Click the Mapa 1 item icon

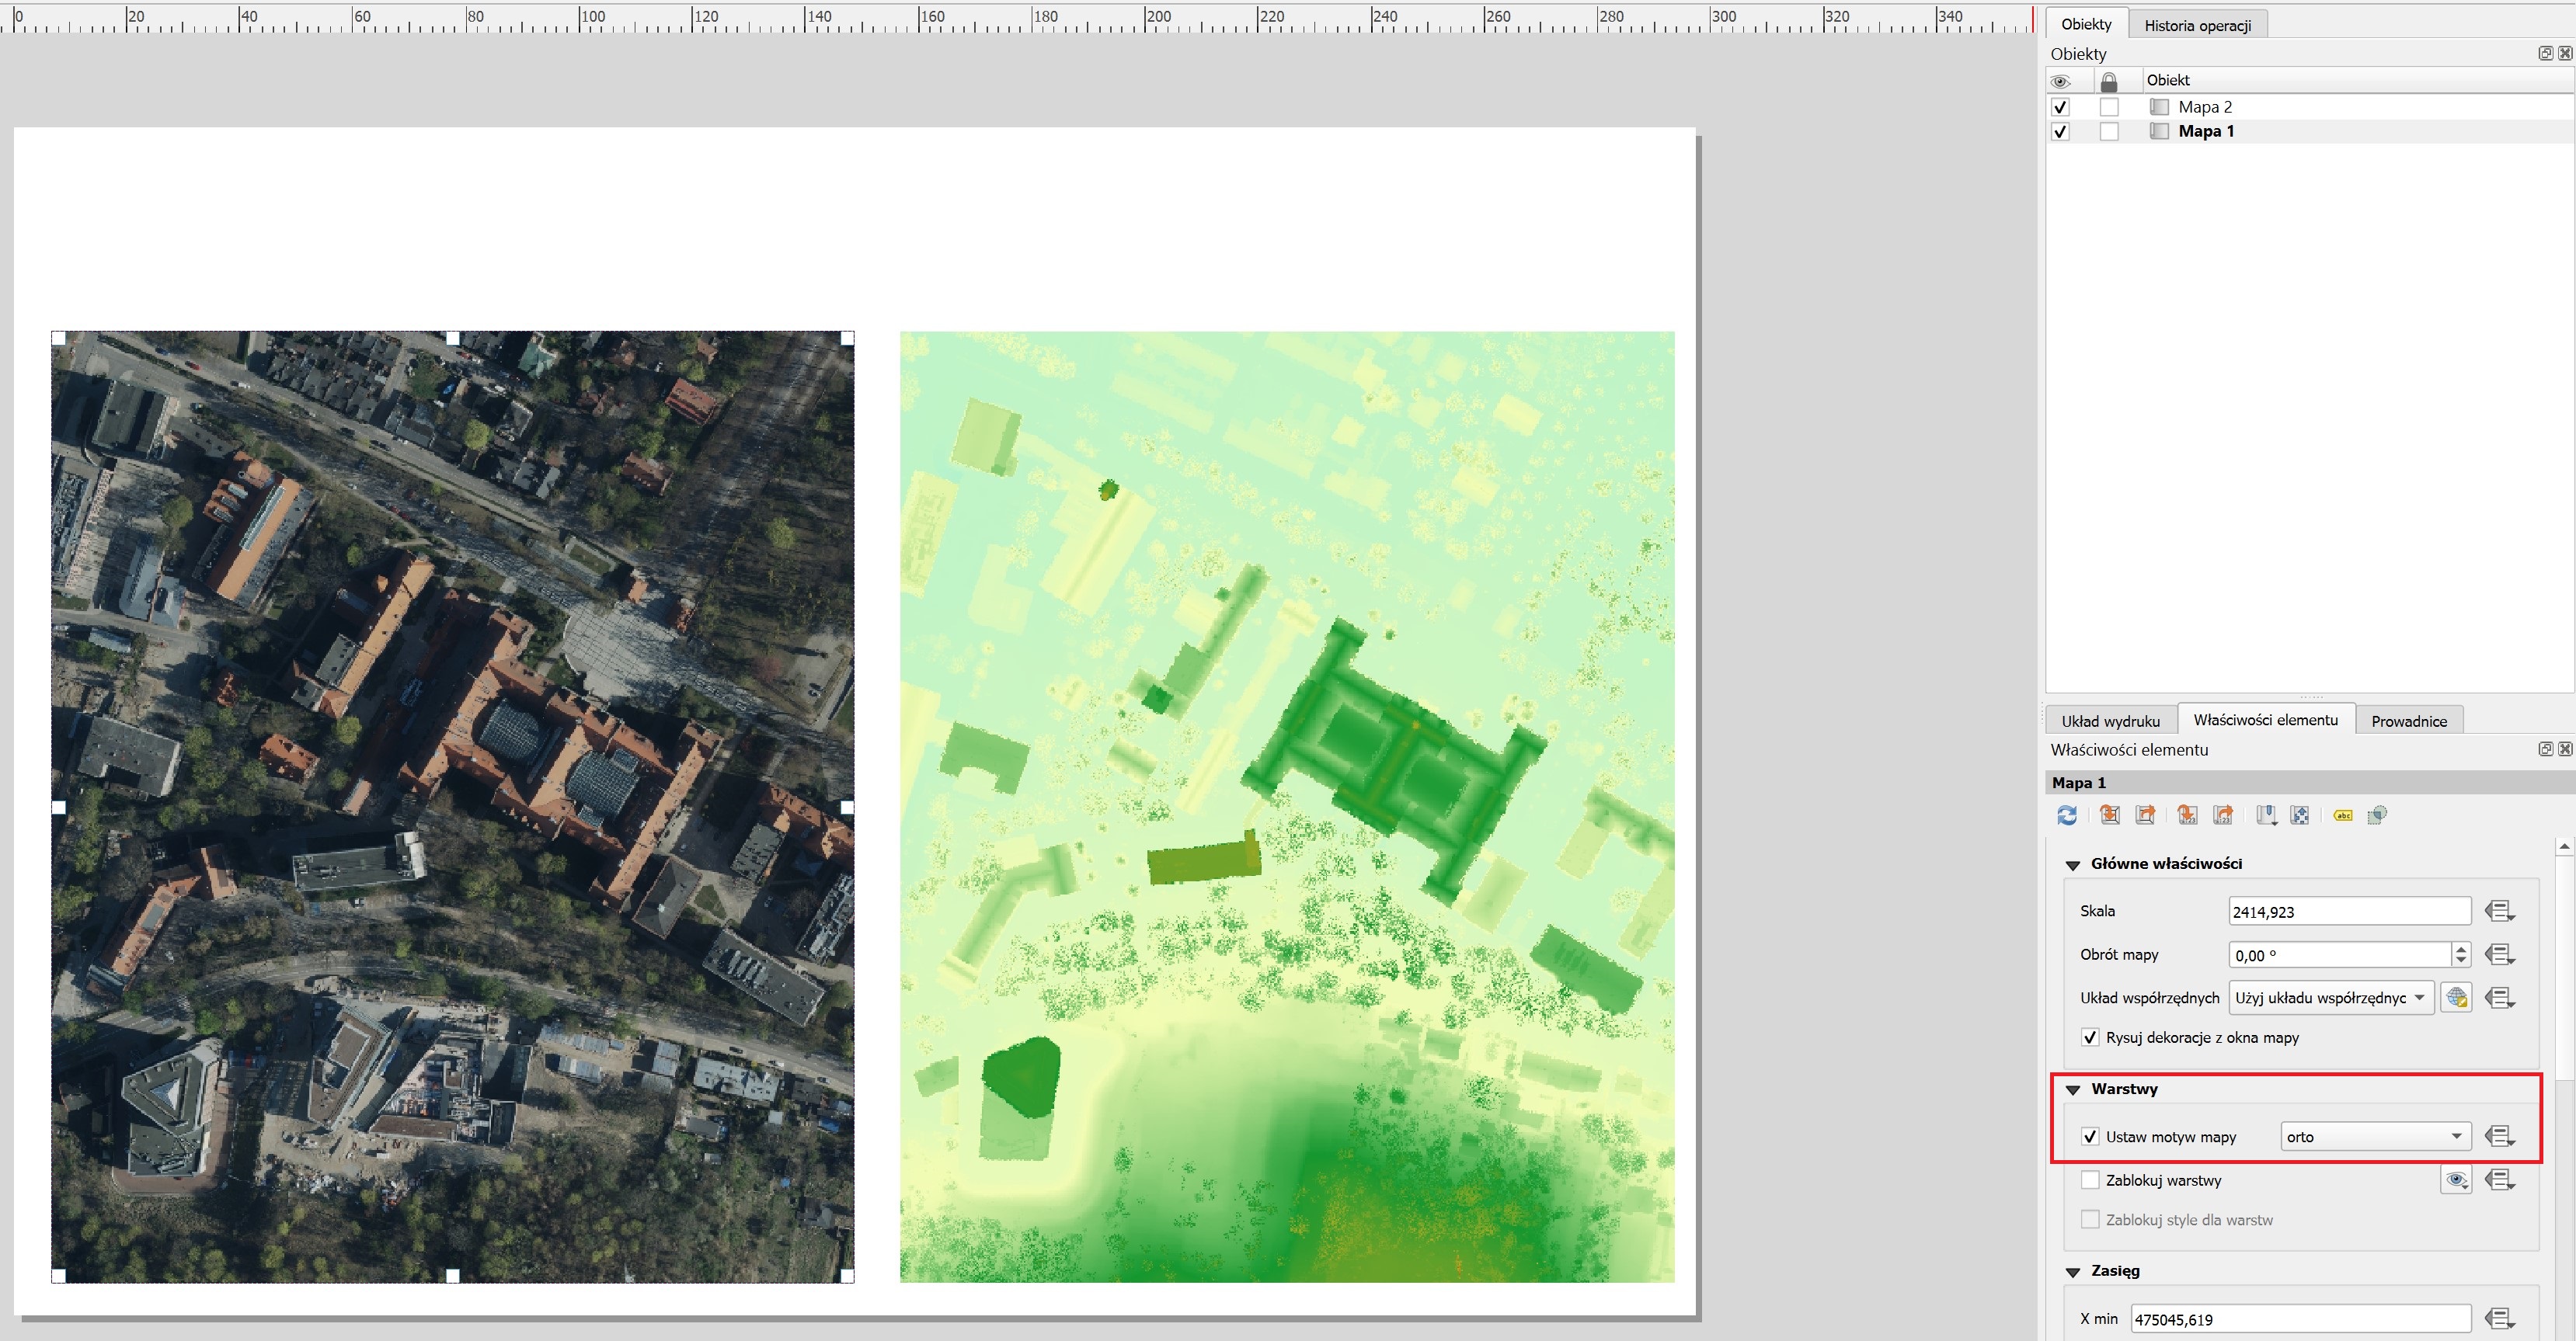[2160, 131]
